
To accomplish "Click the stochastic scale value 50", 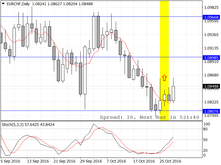I will point(205,140).
